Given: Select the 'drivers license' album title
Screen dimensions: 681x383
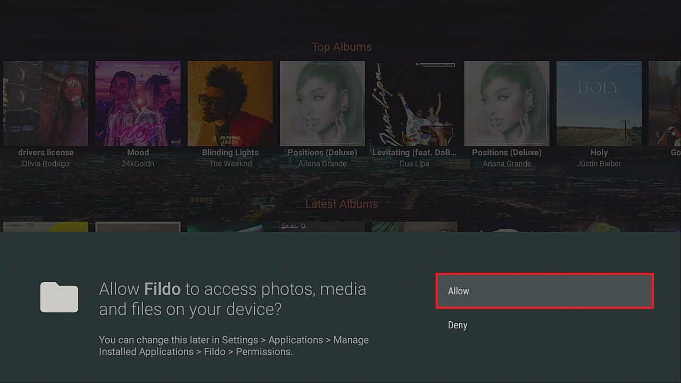Looking at the screenshot, I should tap(46, 152).
